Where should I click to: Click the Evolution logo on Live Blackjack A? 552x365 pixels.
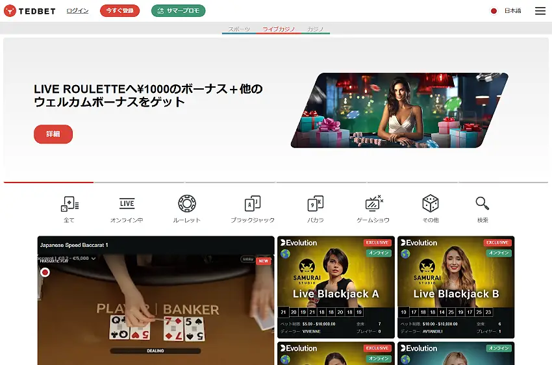coord(299,243)
